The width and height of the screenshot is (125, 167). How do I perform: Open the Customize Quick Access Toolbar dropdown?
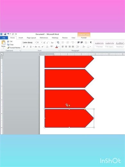point(16,34)
